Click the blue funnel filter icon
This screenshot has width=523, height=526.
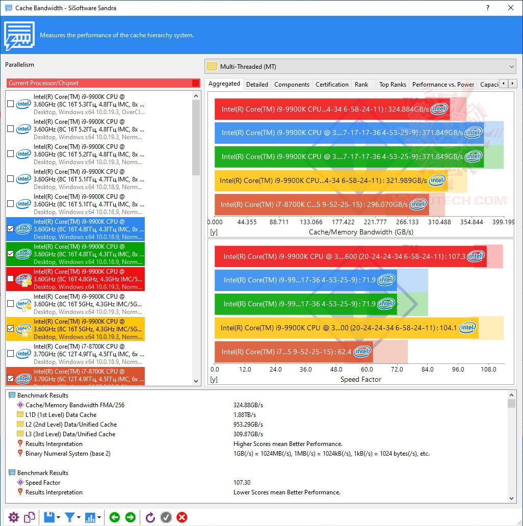tap(69, 517)
